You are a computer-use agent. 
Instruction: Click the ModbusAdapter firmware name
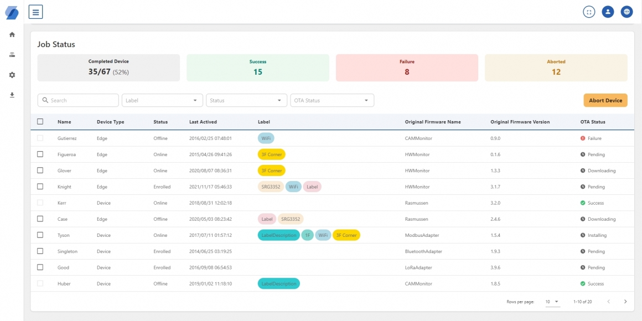[x=421, y=235]
